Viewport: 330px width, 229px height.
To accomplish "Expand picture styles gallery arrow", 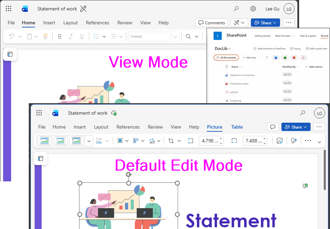I will [89, 141].
